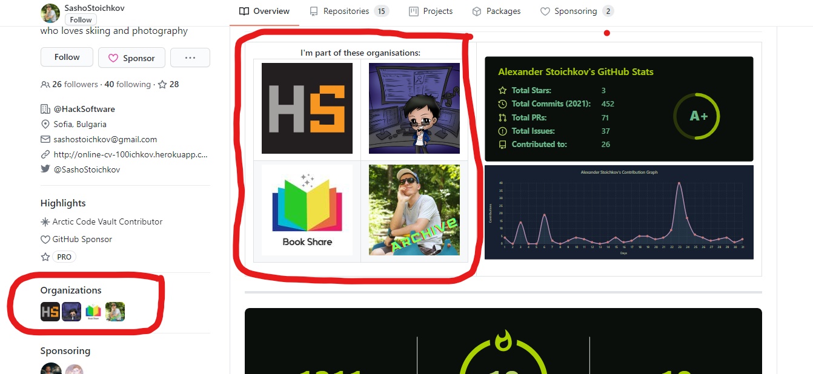
Task: Click the Sponsor button with heart
Action: click(131, 58)
